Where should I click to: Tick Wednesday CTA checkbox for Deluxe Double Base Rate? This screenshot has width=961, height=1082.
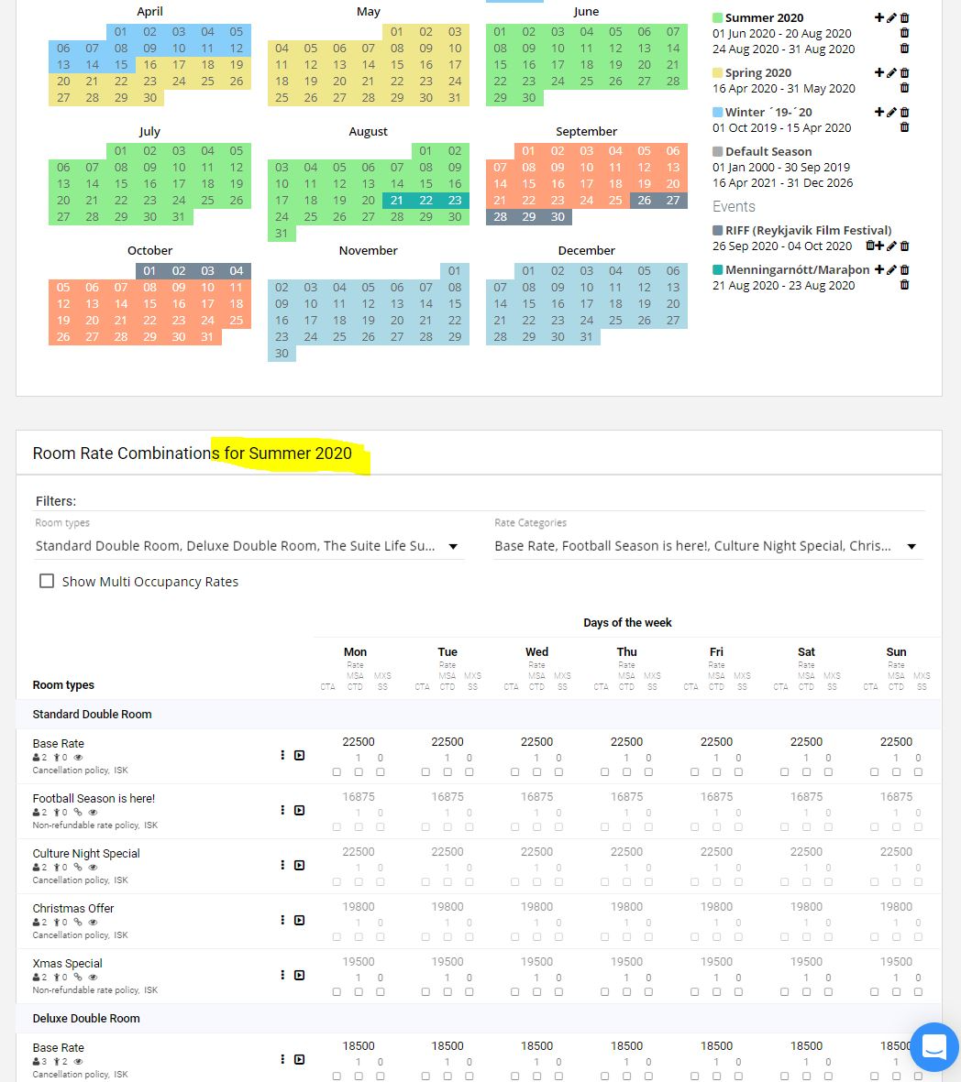(514, 1076)
